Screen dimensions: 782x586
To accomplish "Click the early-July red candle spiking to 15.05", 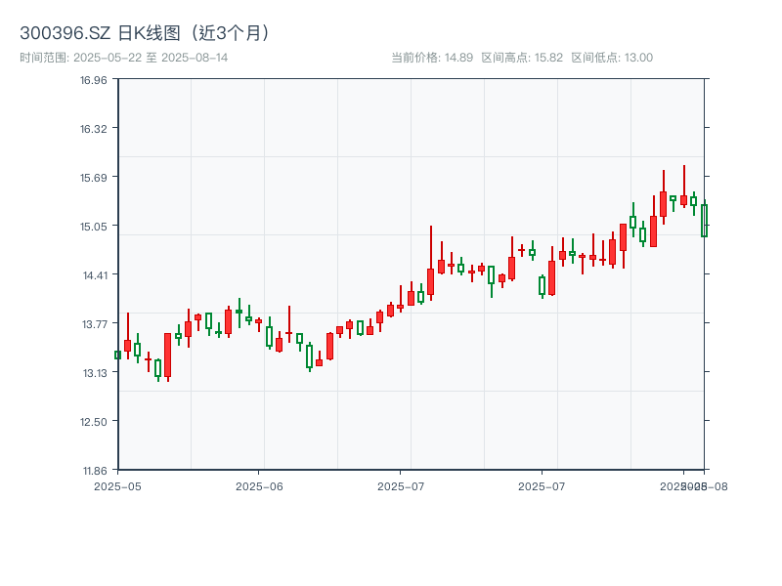I will click(x=430, y=281).
